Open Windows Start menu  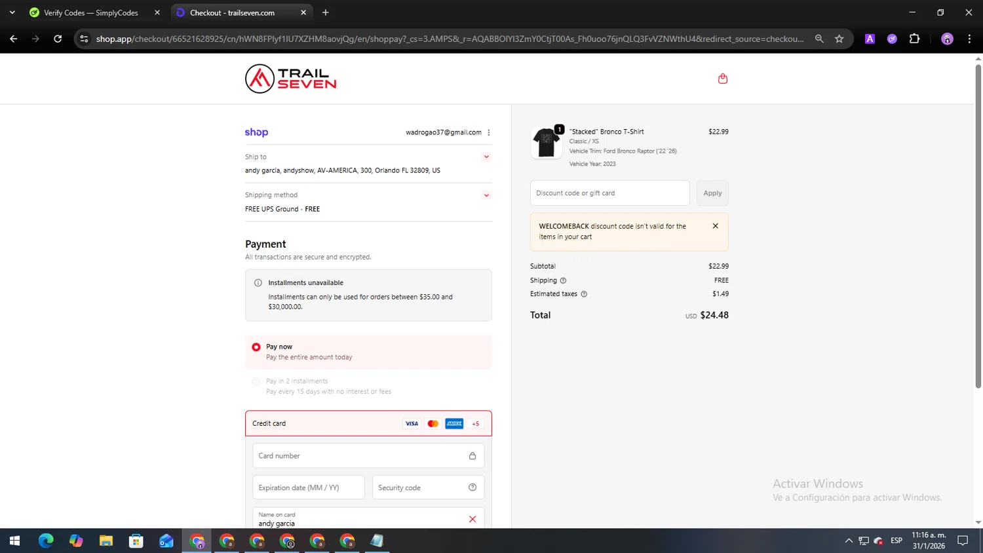pos(14,541)
